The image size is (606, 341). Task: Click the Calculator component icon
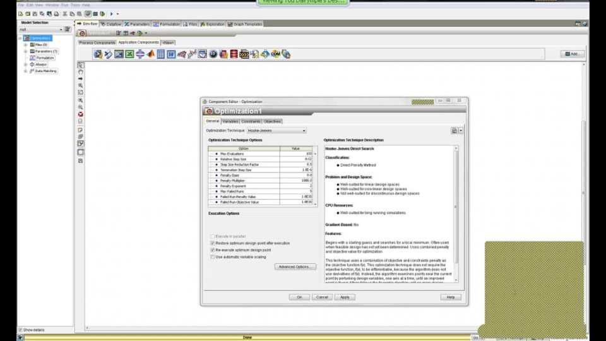click(x=161, y=54)
